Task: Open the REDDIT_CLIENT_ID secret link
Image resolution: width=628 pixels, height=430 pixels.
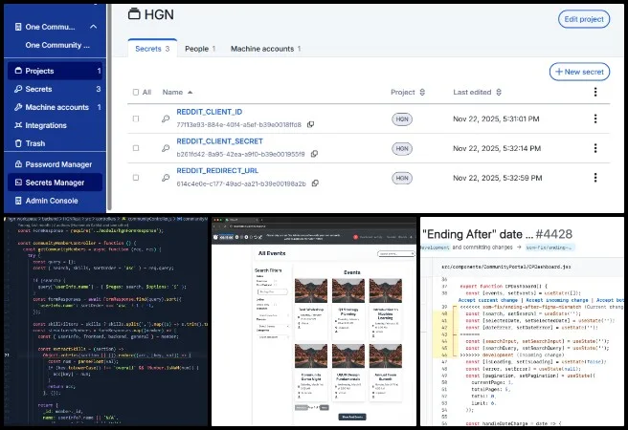Action: [x=210, y=112]
